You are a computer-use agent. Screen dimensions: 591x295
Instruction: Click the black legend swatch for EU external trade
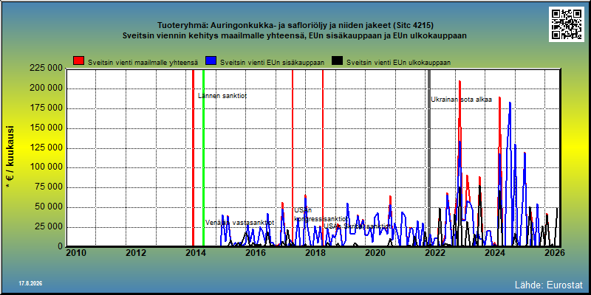coord(338,61)
